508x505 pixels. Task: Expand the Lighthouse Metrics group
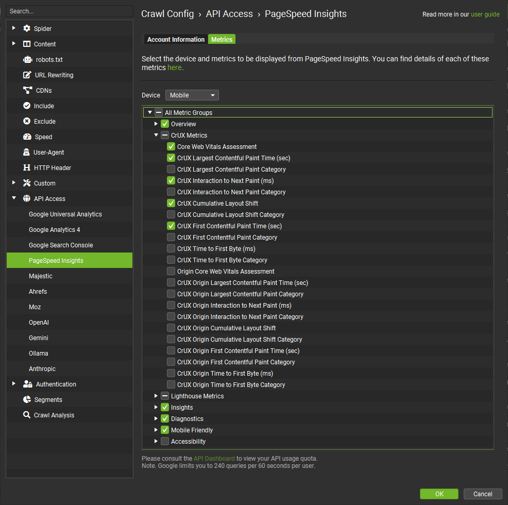click(x=156, y=396)
